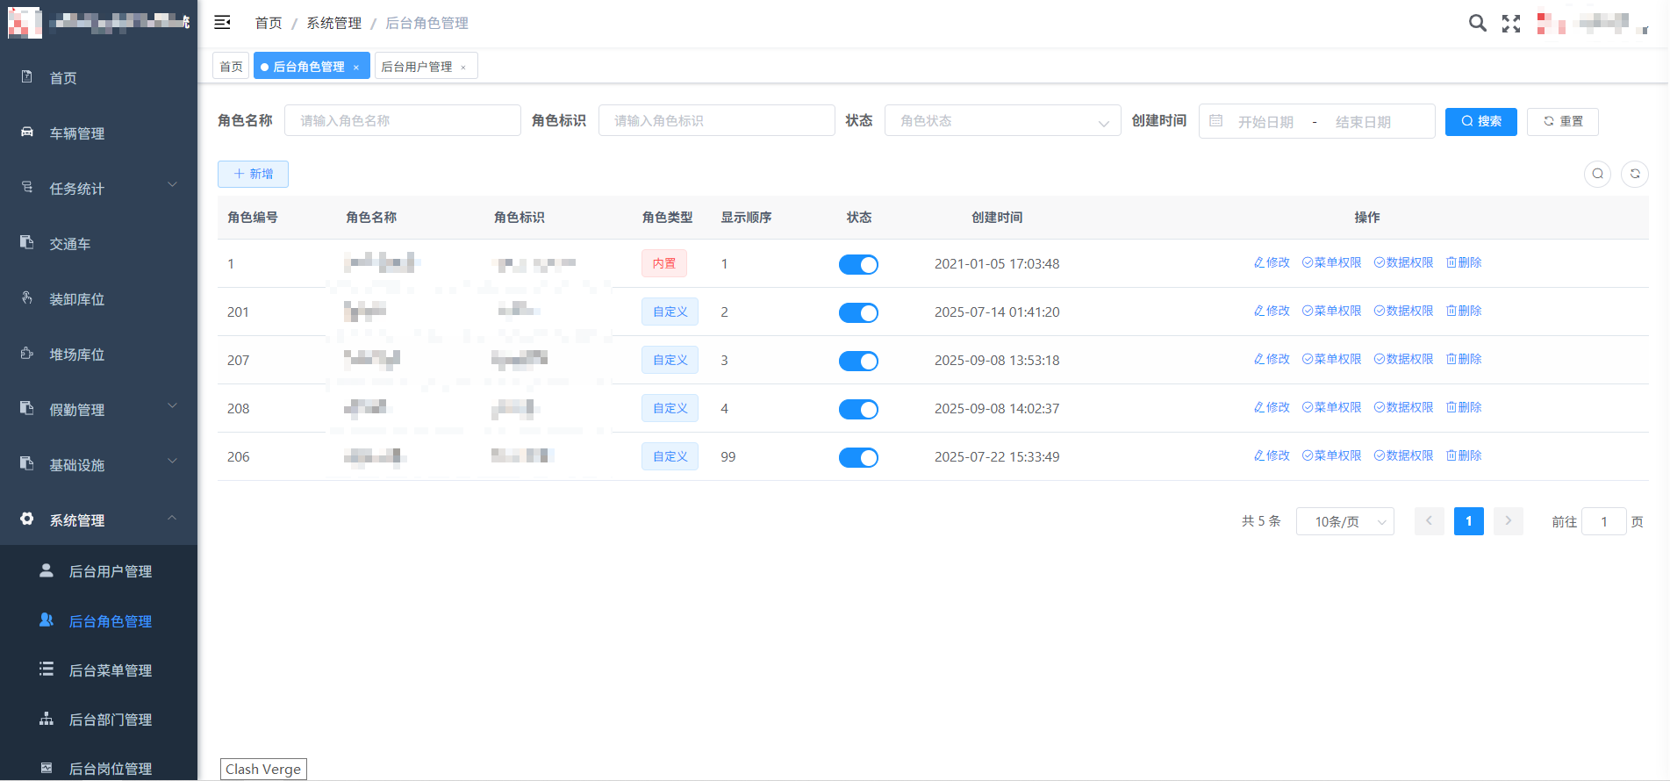This screenshot has width=1670, height=781.
Task: Open the calendar icon in date range
Action: [1215, 121]
